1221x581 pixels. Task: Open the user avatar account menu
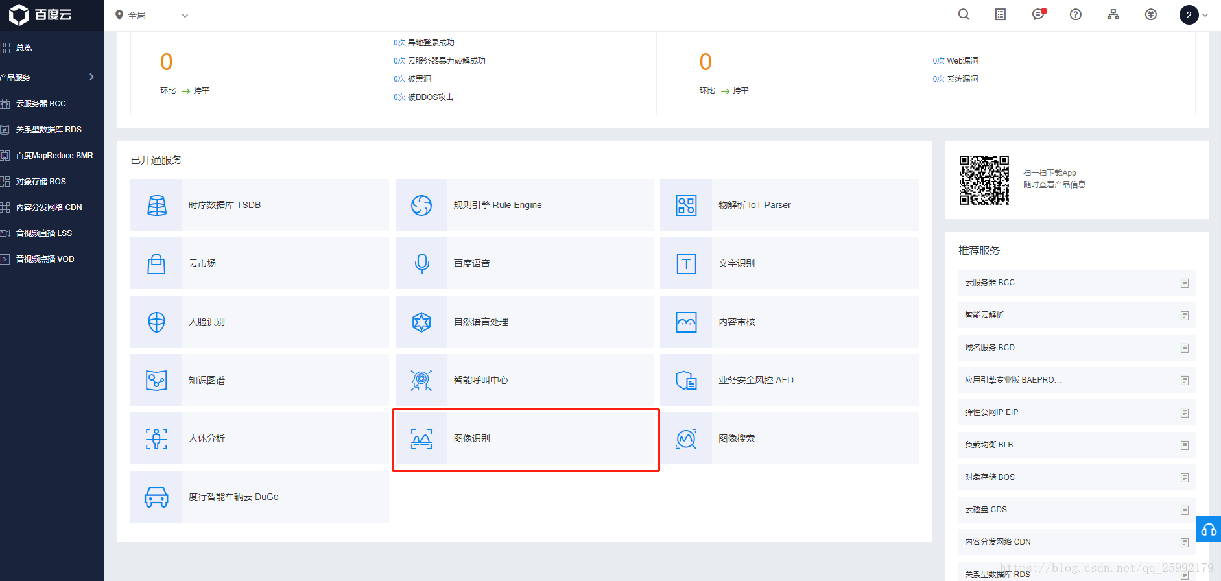pyautogui.click(x=1193, y=15)
